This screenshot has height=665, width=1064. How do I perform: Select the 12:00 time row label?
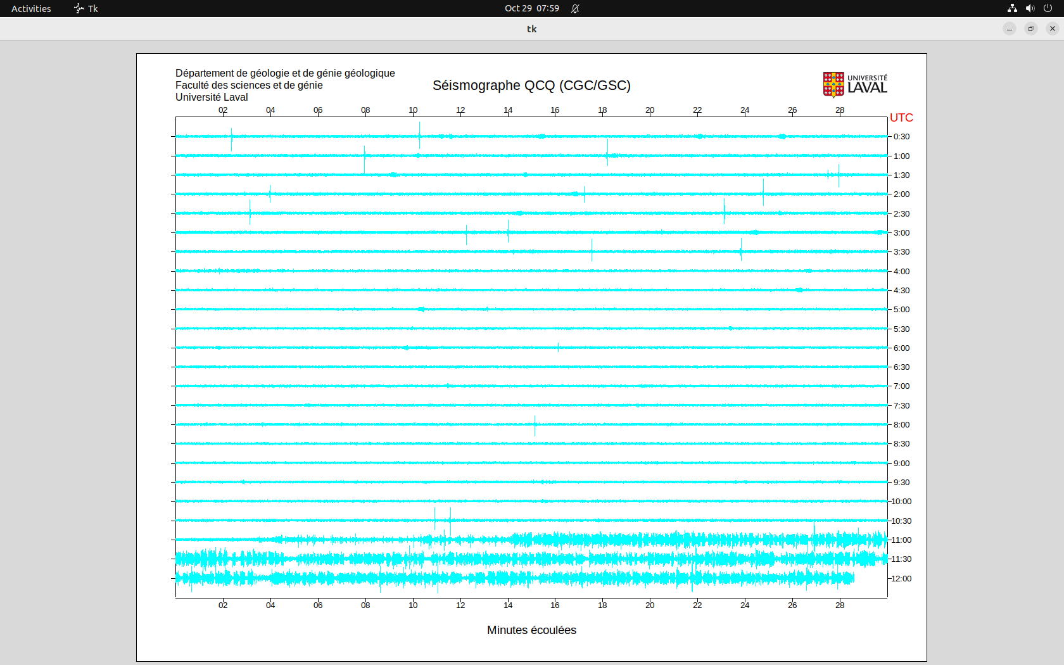pyautogui.click(x=901, y=578)
